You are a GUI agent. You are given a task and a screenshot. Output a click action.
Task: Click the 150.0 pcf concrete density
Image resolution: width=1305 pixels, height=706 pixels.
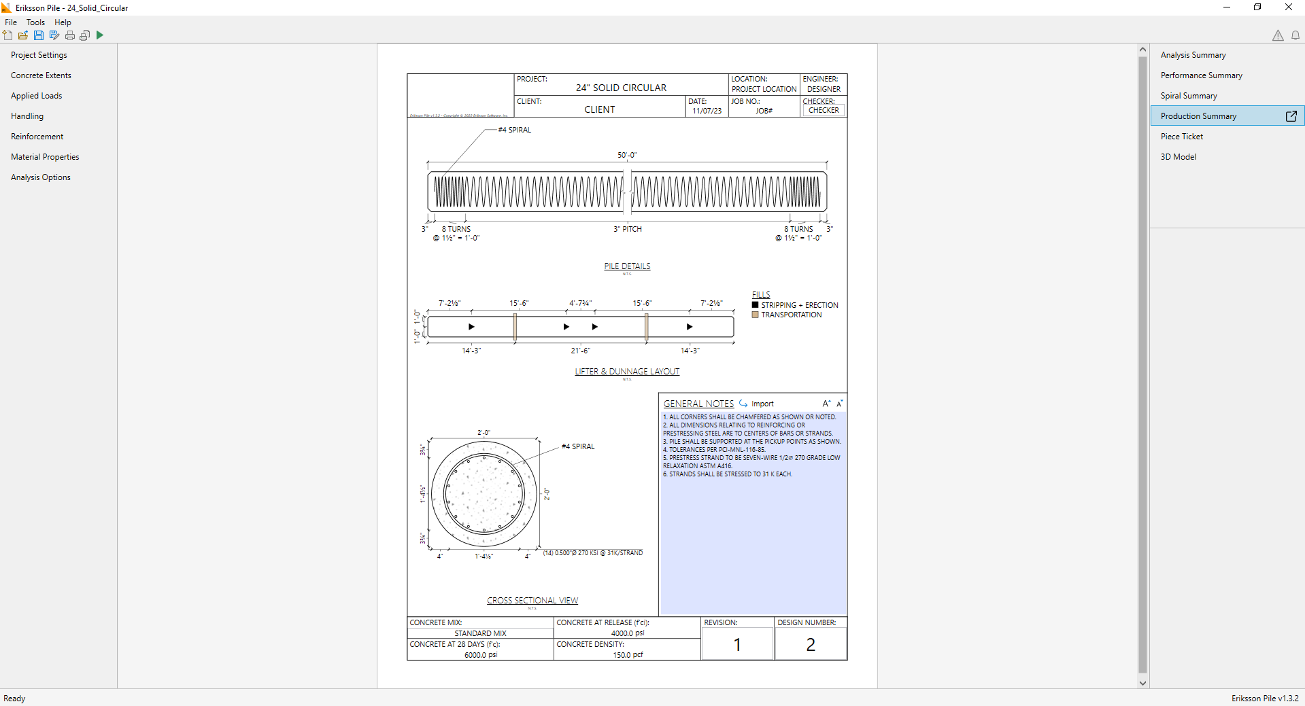coord(628,655)
